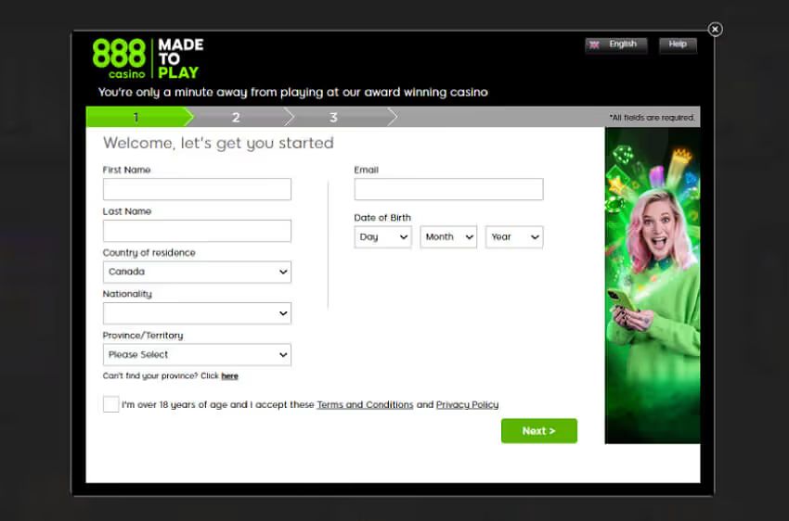Image resolution: width=789 pixels, height=521 pixels.
Task: Click the 'Welcome, let's get you started' heading
Action: coord(218,143)
